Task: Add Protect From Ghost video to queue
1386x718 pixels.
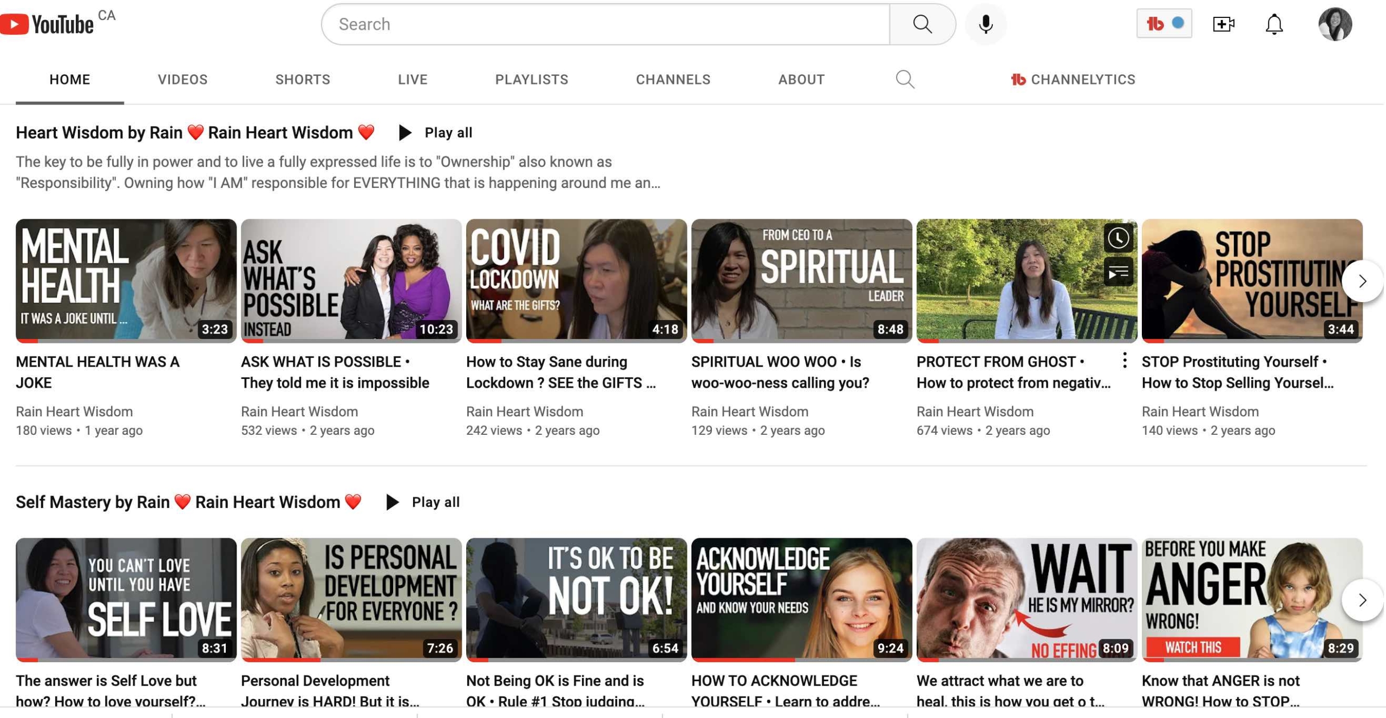Action: coord(1118,272)
